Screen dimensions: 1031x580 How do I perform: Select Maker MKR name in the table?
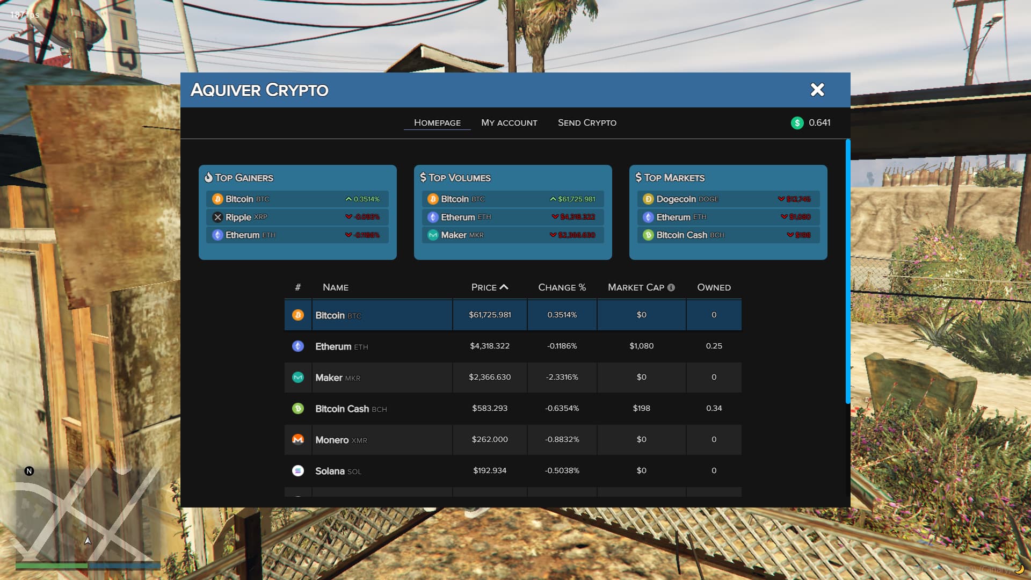tap(338, 378)
